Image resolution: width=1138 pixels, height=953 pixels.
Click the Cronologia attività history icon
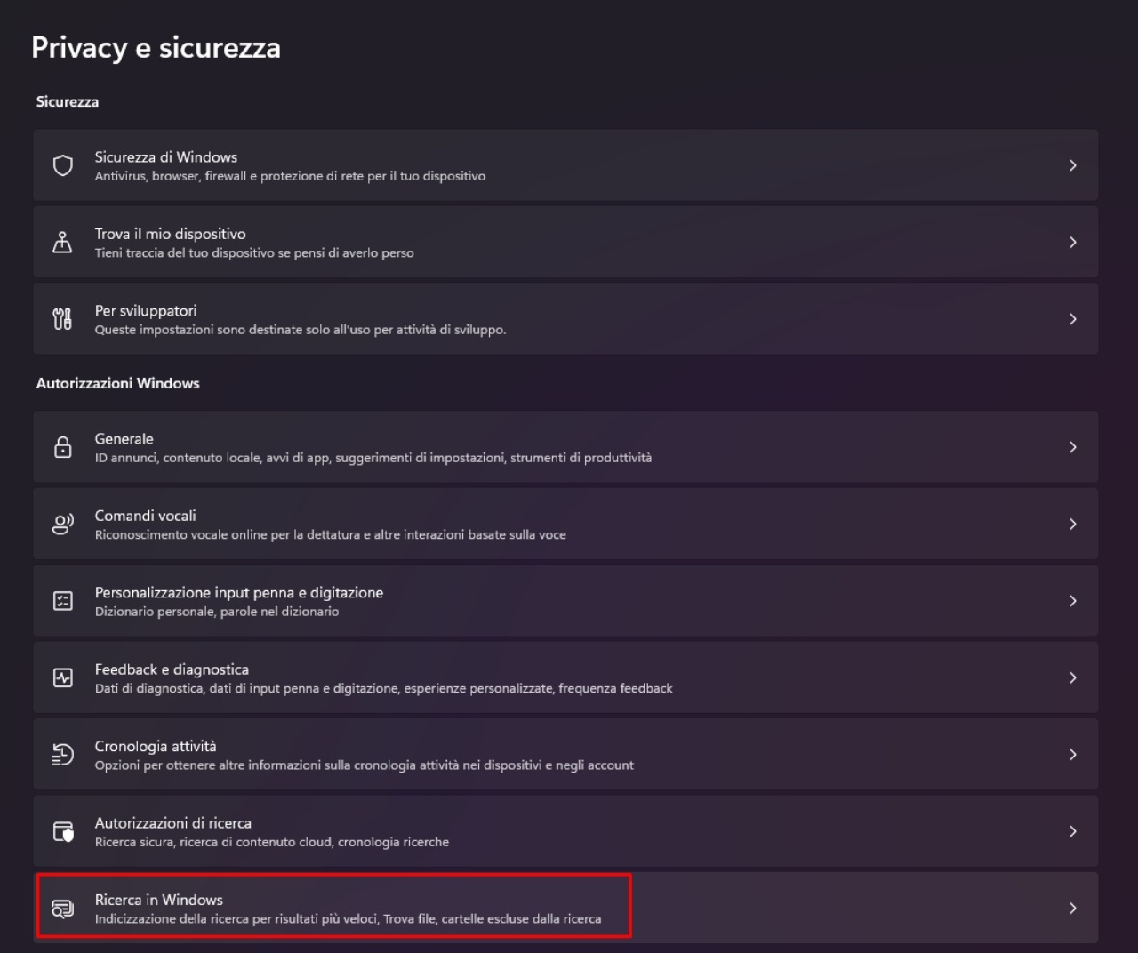[x=63, y=755]
